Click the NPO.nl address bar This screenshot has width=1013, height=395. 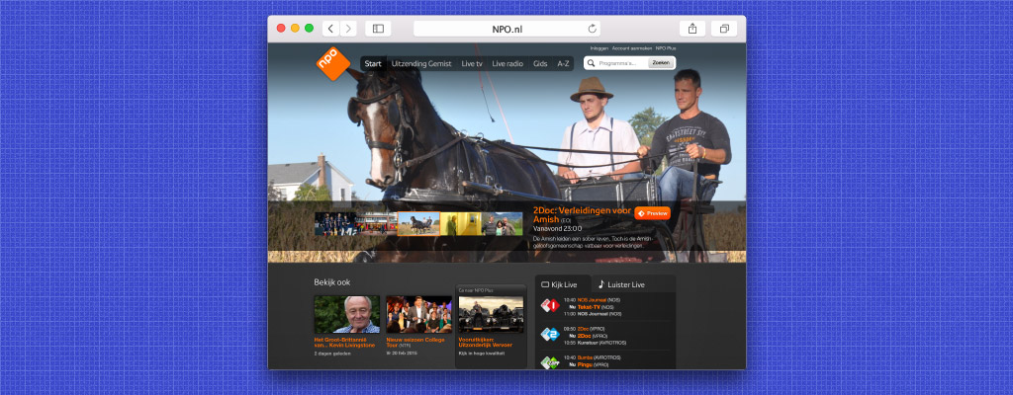click(507, 29)
